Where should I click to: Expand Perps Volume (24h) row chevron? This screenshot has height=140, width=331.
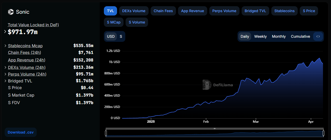pos(5,74)
